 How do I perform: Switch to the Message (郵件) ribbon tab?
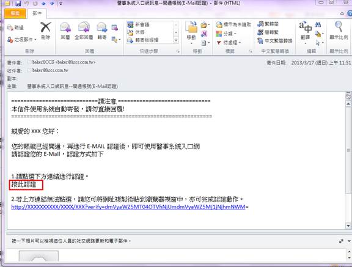click(37, 13)
